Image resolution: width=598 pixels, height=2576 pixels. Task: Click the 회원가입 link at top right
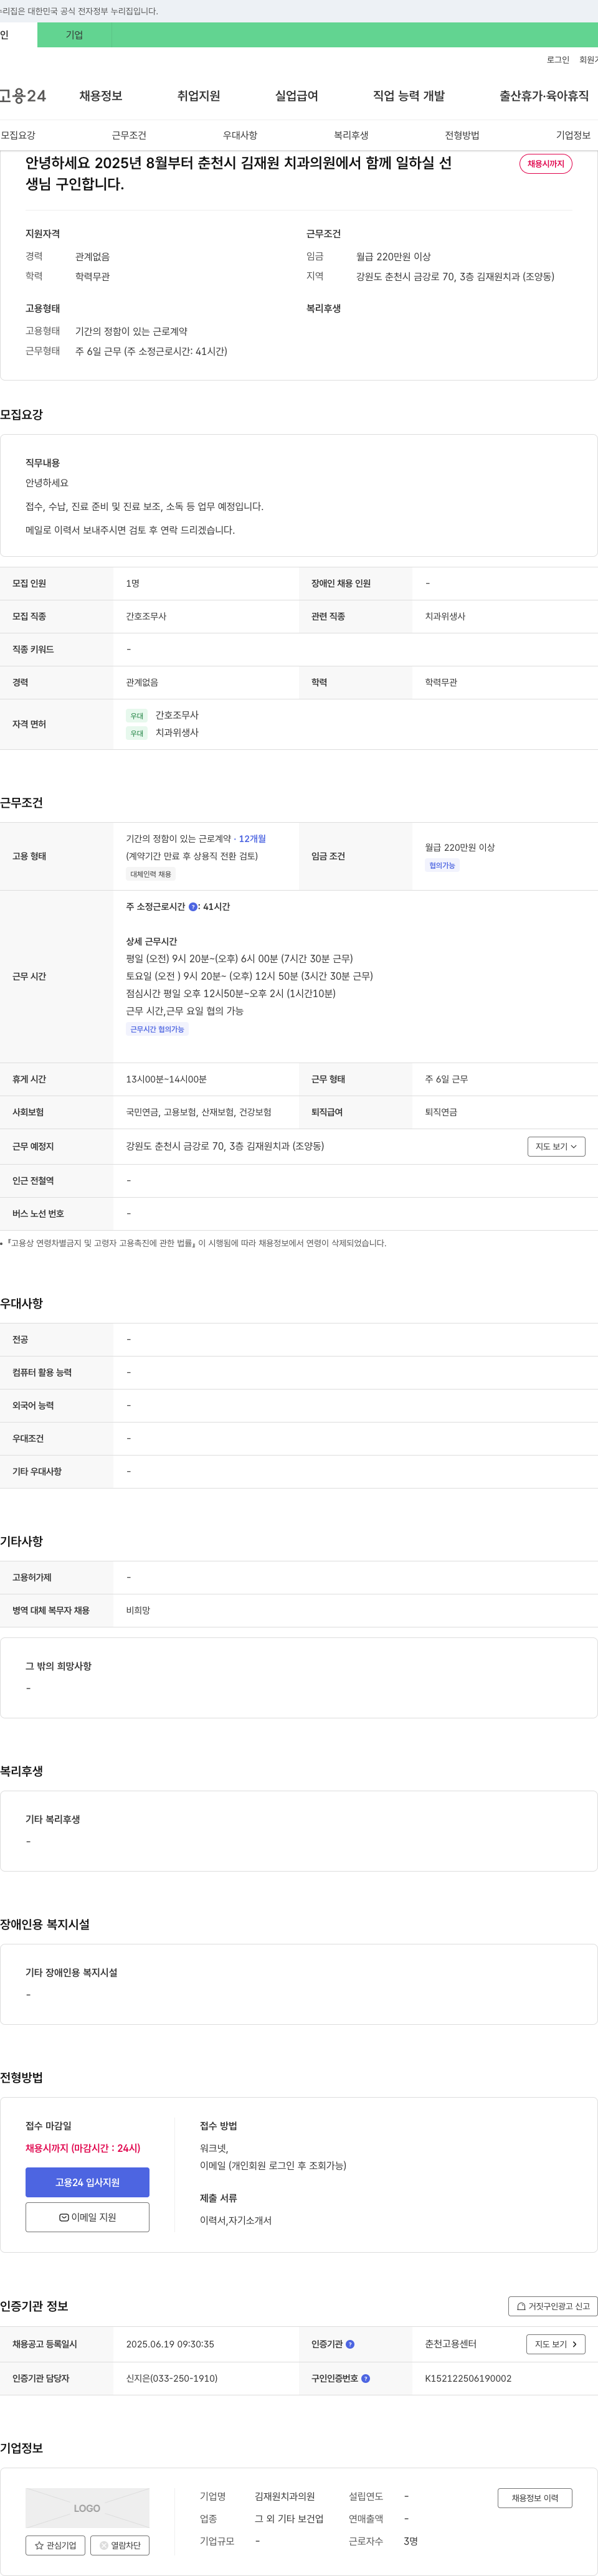point(589,60)
